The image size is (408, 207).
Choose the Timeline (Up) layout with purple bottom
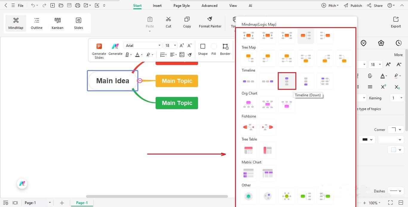(306, 81)
